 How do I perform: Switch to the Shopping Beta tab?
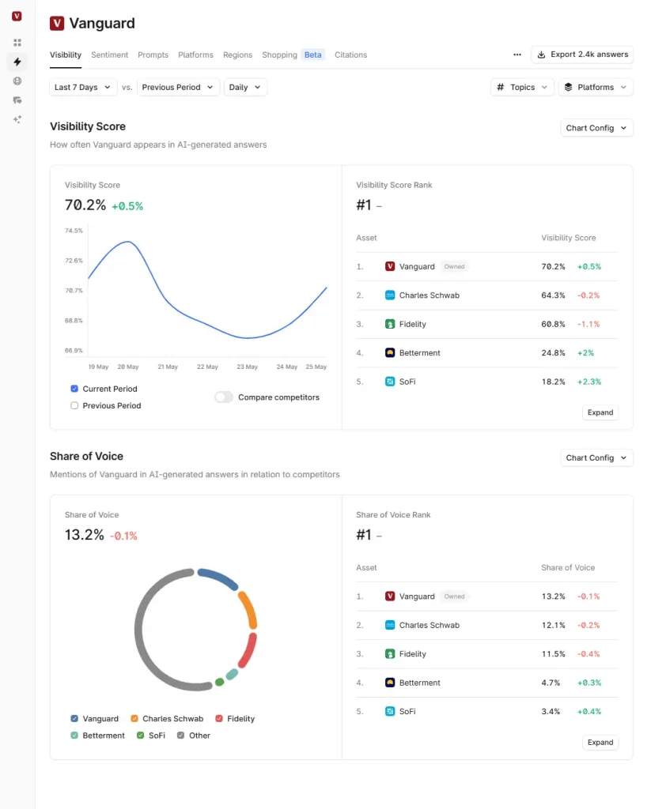click(x=293, y=55)
